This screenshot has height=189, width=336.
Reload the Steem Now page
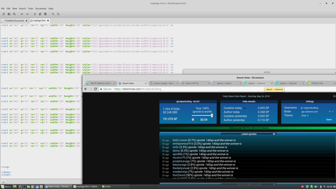pyautogui.click(x=96, y=89)
